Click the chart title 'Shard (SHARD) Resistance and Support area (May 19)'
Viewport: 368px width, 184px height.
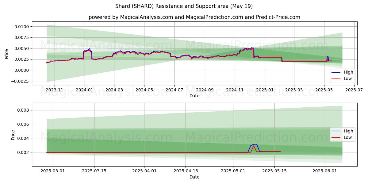coord(184,6)
